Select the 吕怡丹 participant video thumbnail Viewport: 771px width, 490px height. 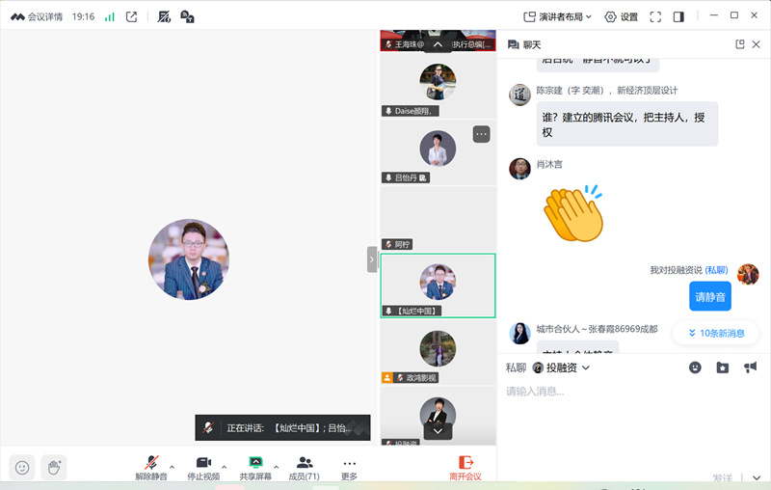coord(438,151)
